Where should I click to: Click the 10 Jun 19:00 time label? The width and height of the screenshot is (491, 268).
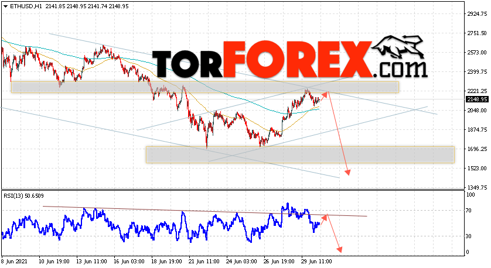[54, 262]
